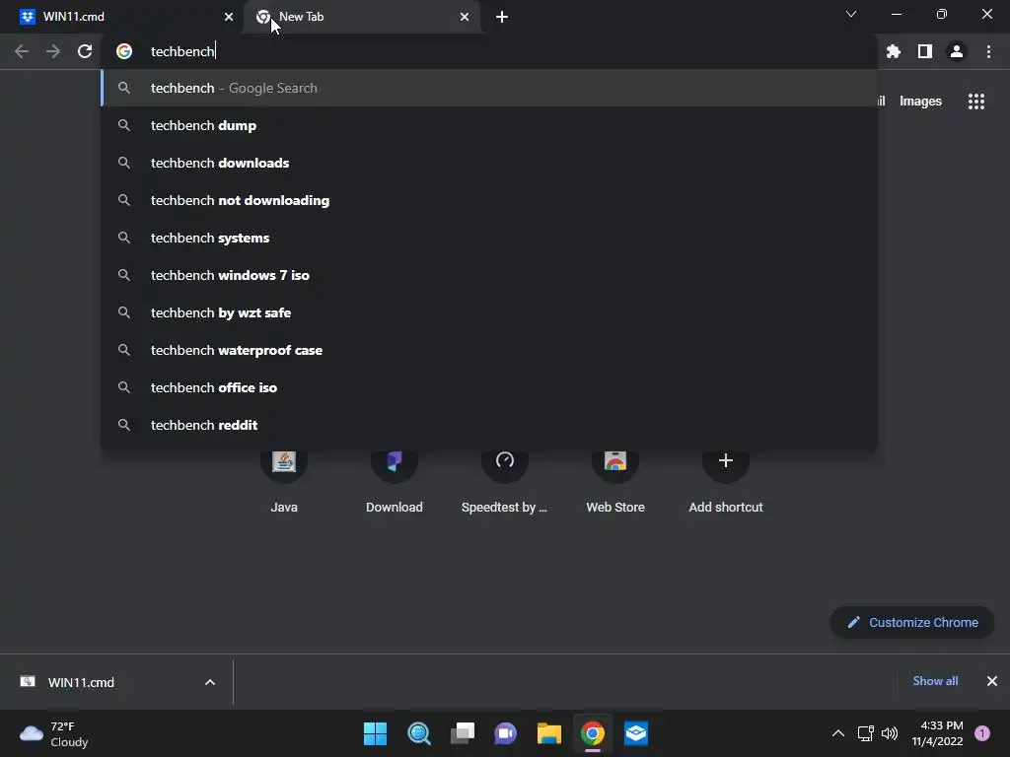
Task: Open the Download shortcut tile
Action: [x=395, y=480]
